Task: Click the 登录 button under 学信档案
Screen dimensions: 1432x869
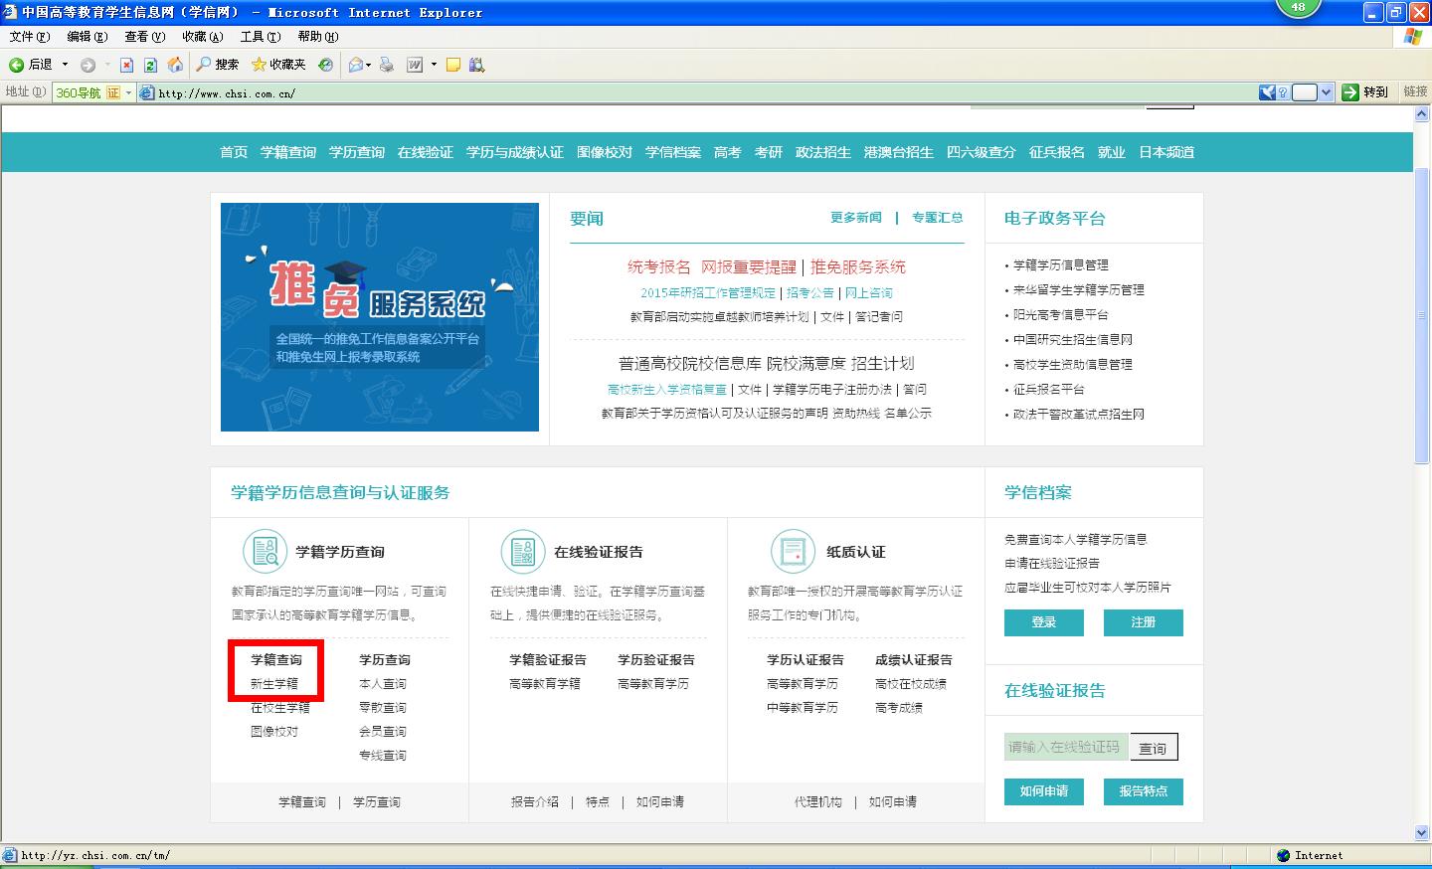Action: click(1043, 622)
